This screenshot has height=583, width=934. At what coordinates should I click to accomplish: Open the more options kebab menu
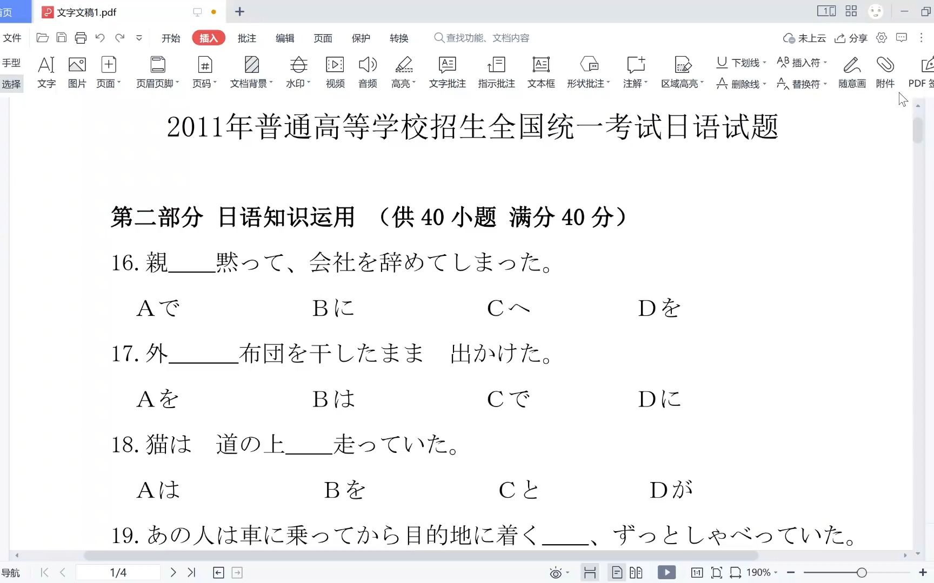[x=922, y=38]
